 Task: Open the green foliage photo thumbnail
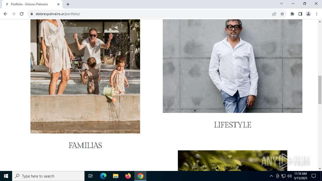(232, 161)
